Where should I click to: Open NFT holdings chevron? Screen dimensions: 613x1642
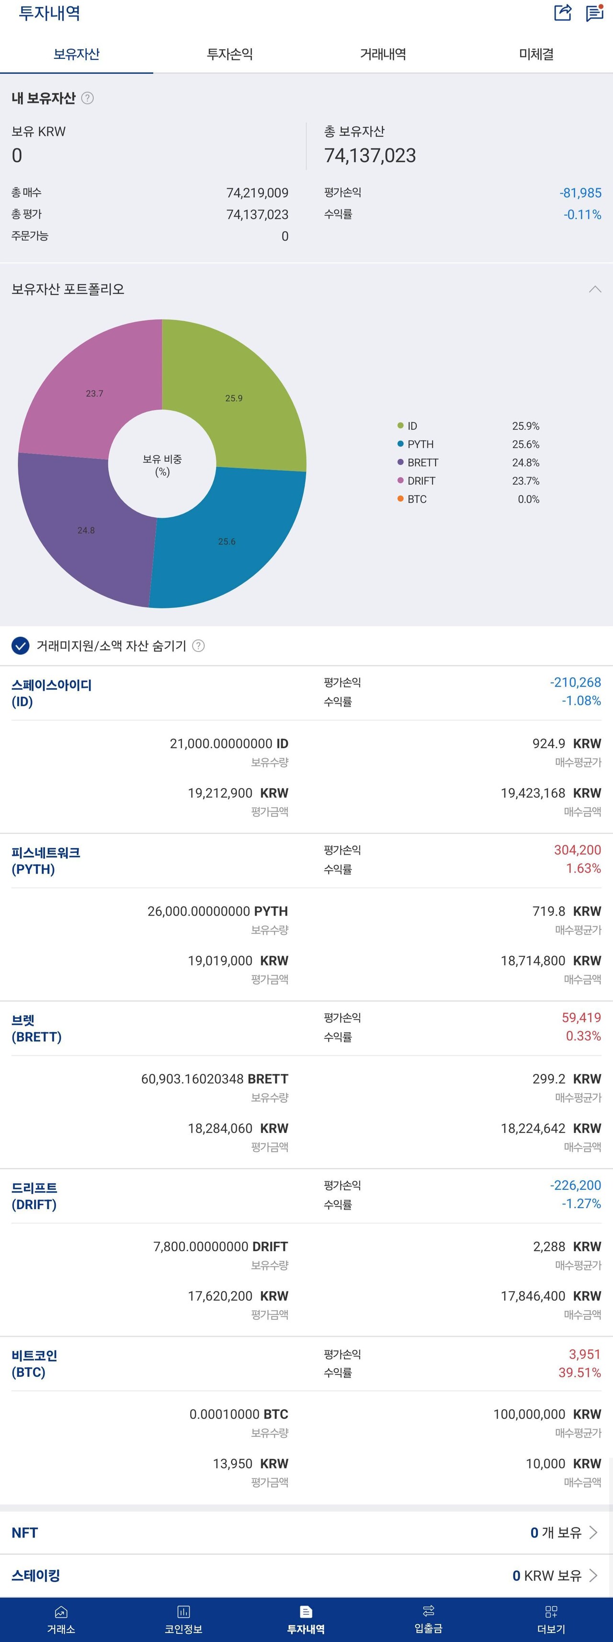pyautogui.click(x=592, y=1532)
